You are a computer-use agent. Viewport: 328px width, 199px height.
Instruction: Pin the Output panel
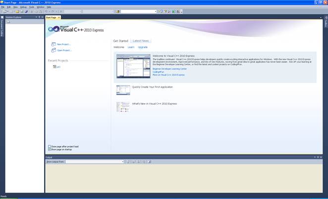pos(318,157)
